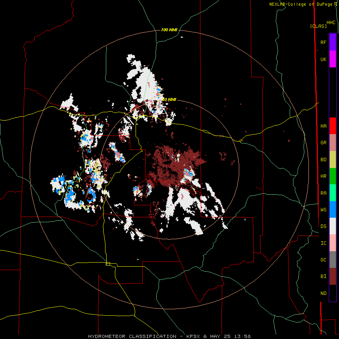Click the RF label in the legend
Screen dimensions: 339x339
pyautogui.click(x=323, y=42)
